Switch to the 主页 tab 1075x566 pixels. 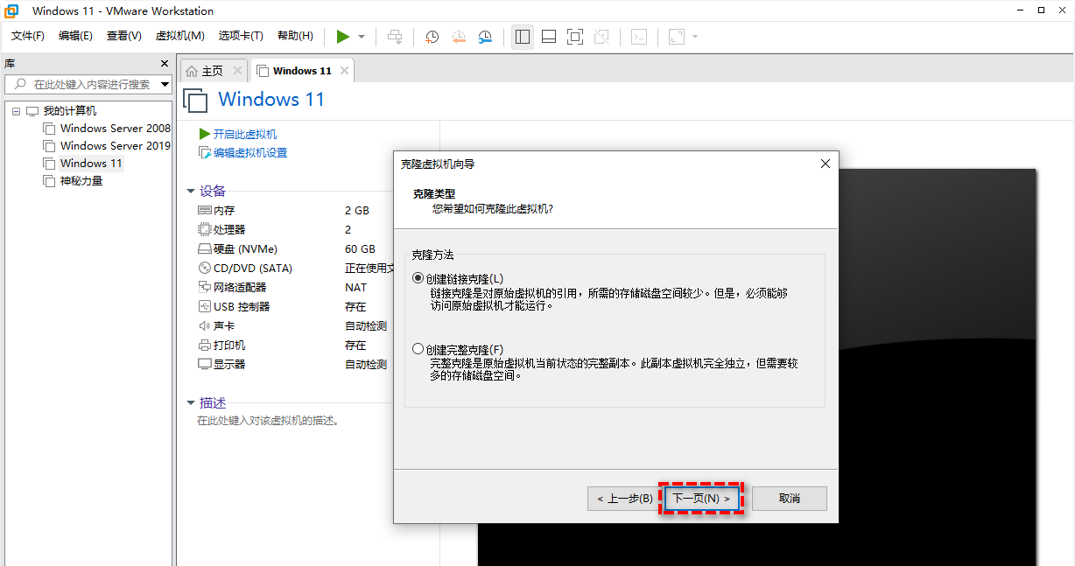pos(210,70)
